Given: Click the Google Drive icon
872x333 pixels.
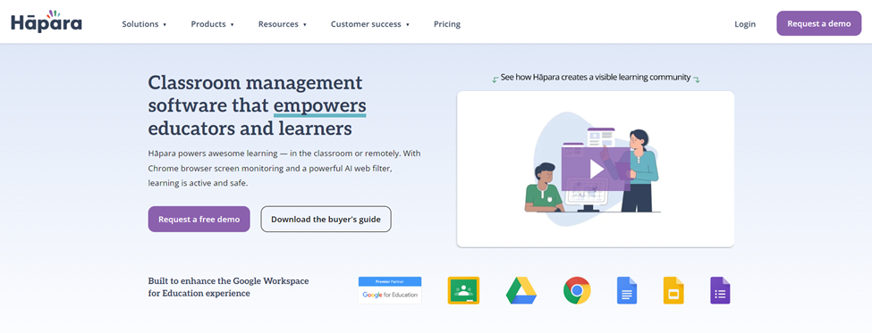Looking at the screenshot, I should [x=521, y=290].
